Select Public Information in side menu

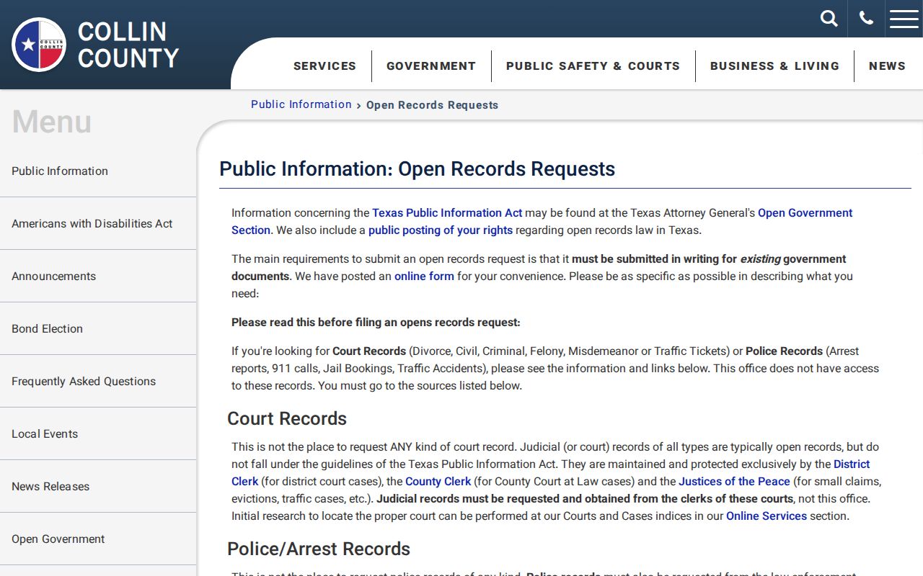coord(98,171)
